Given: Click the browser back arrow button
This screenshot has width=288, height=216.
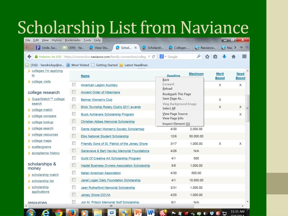Looking at the screenshot, I should [x=29, y=57].
